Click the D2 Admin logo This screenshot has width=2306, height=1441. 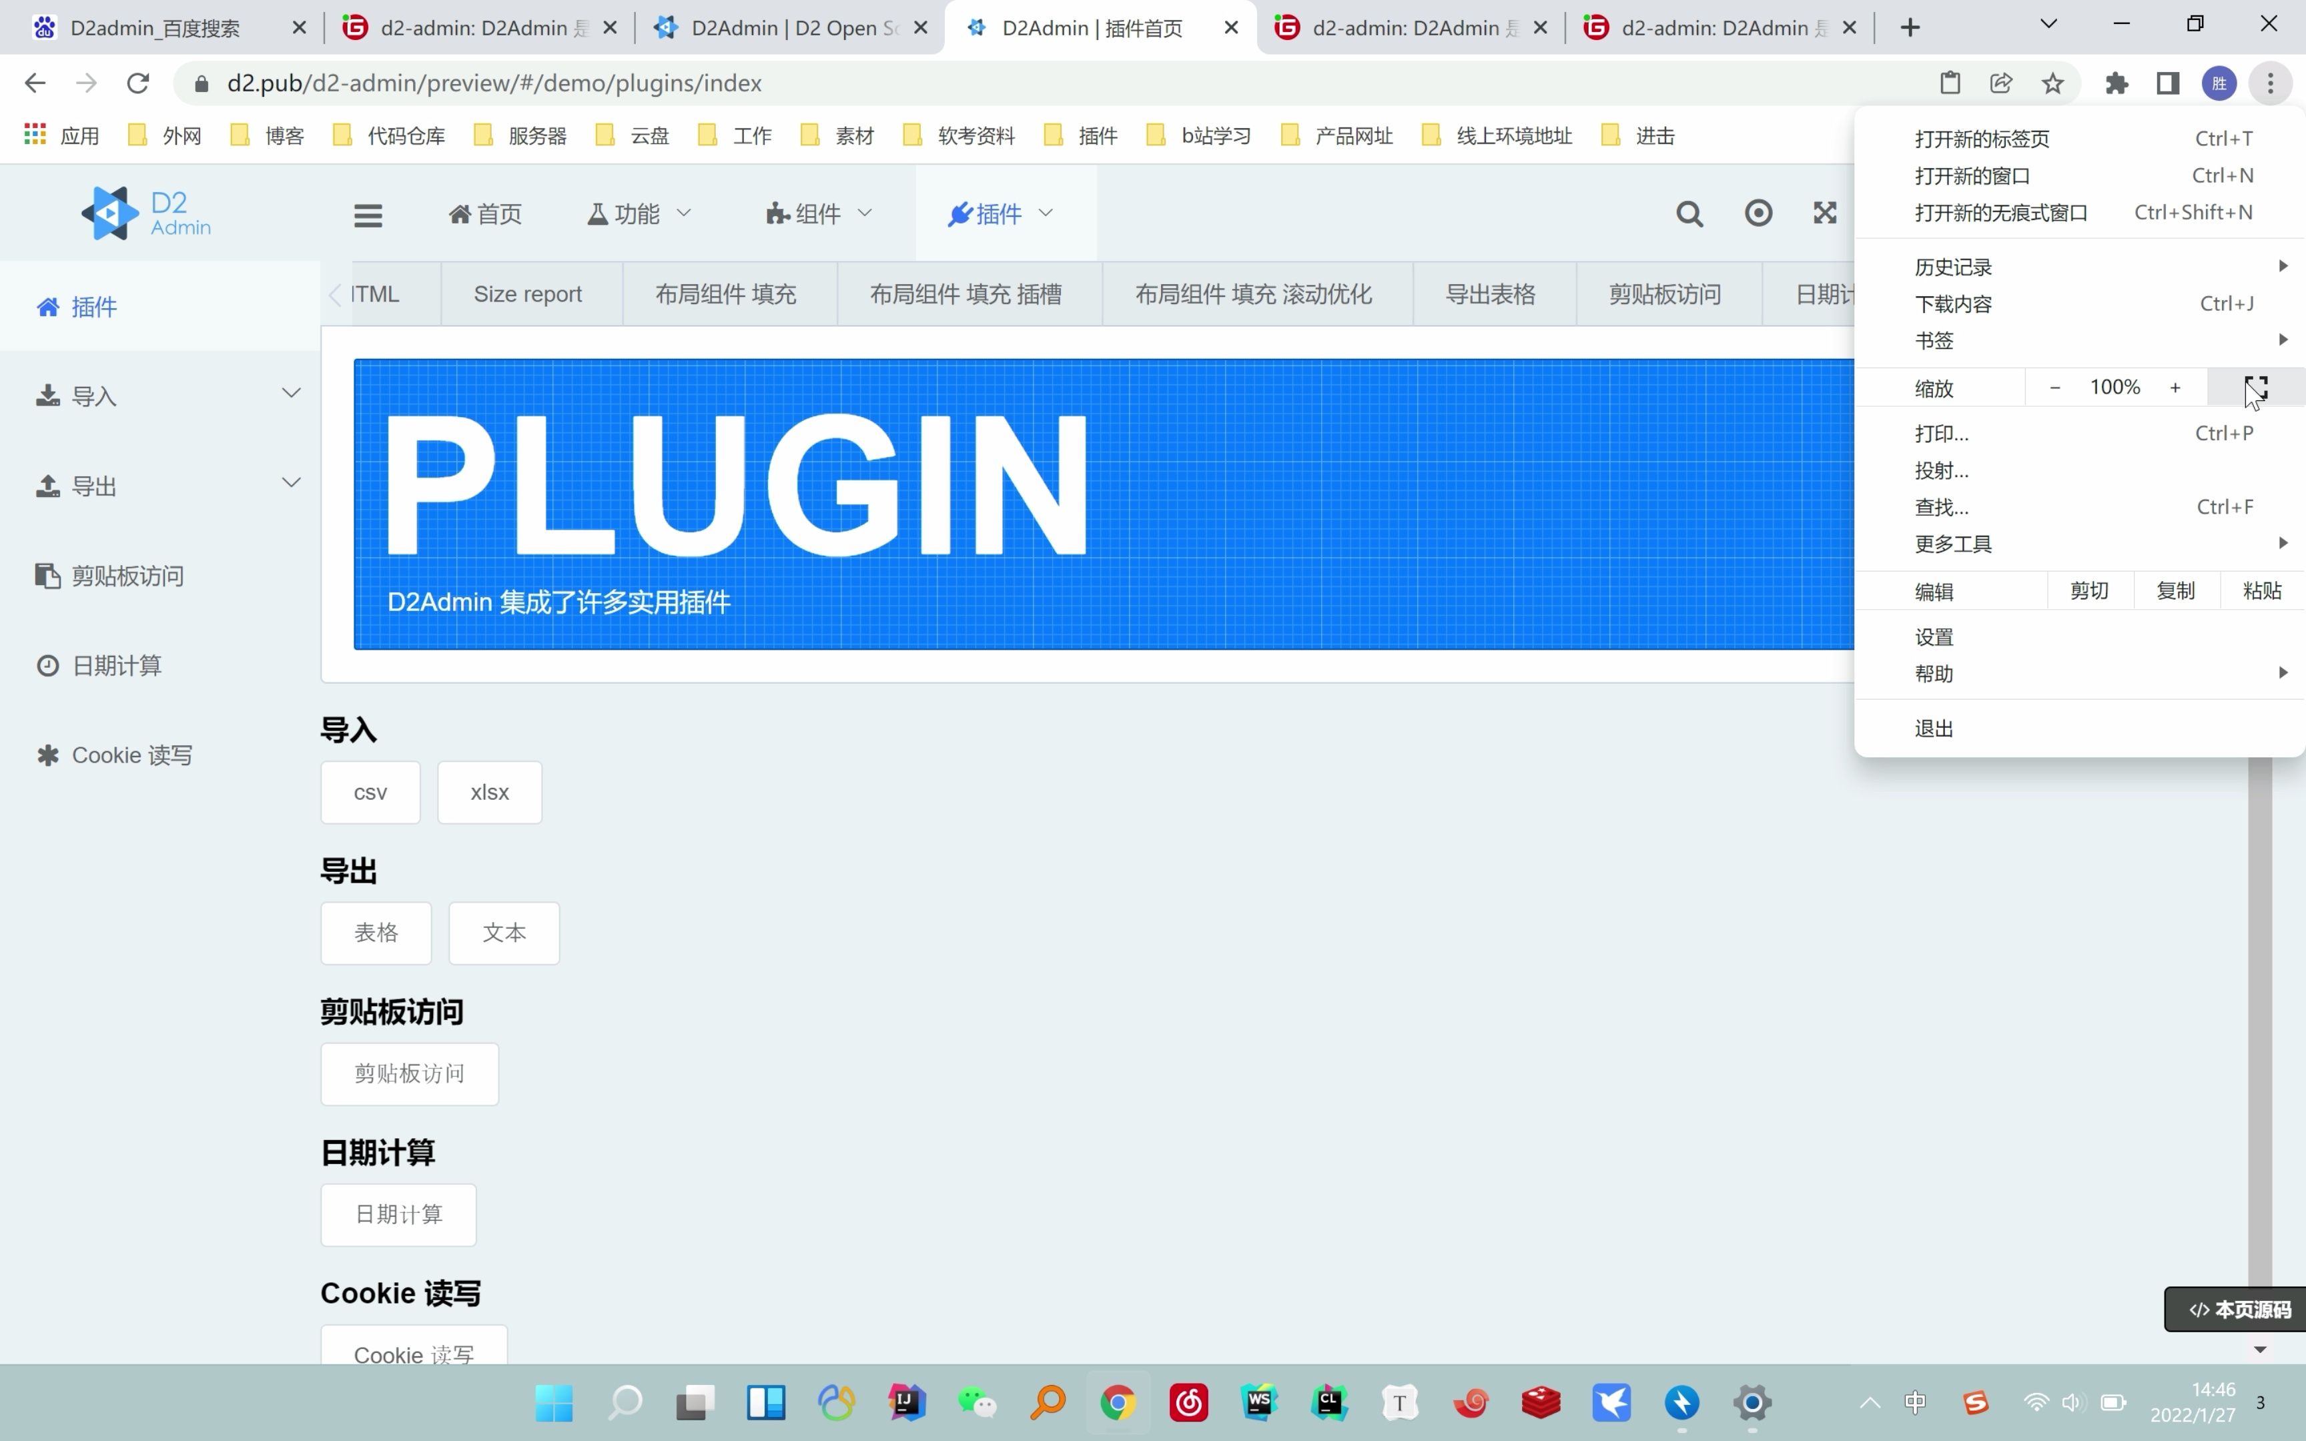tap(145, 213)
